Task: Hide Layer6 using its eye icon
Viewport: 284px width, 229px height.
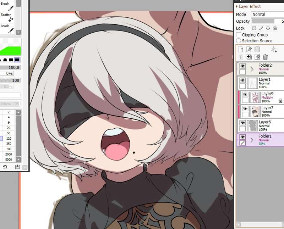Action: point(242,123)
